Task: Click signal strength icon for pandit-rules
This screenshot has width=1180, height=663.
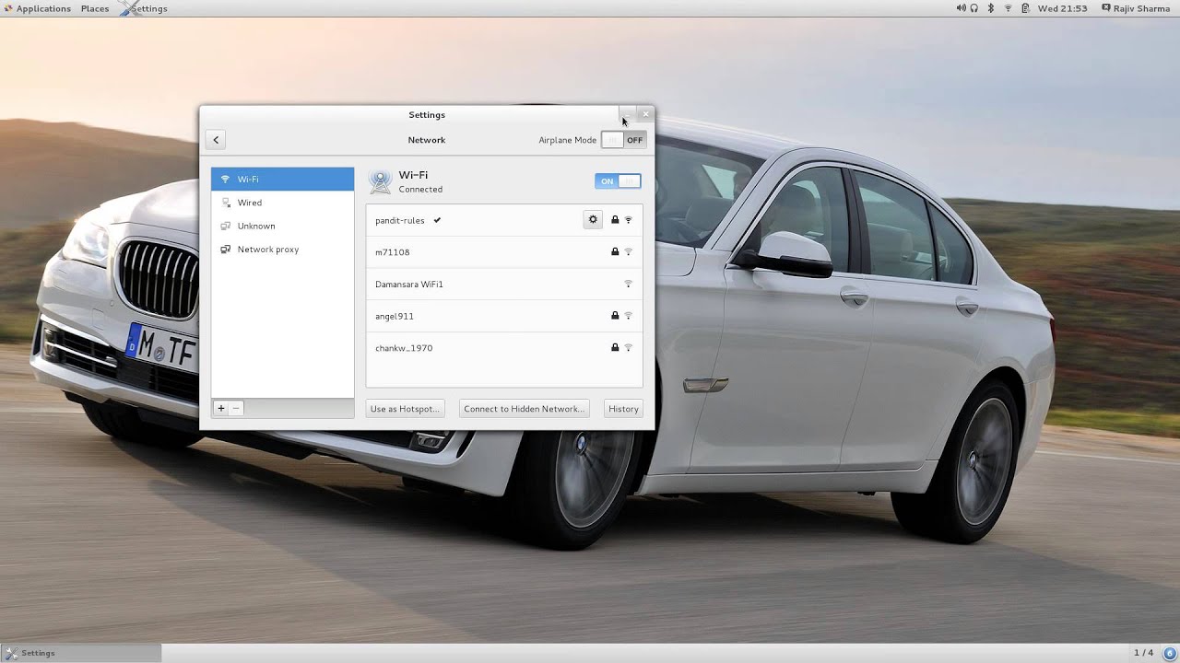Action: tap(629, 220)
